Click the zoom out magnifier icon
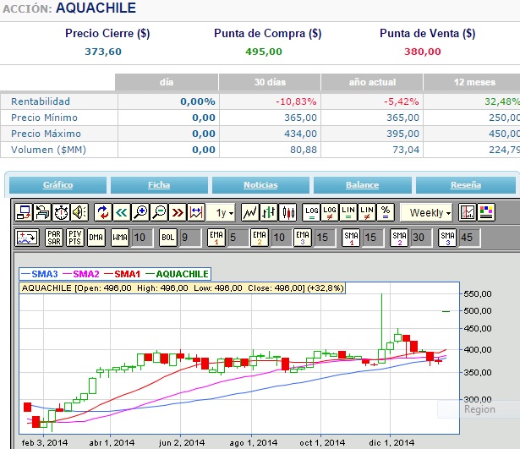 tap(159, 212)
